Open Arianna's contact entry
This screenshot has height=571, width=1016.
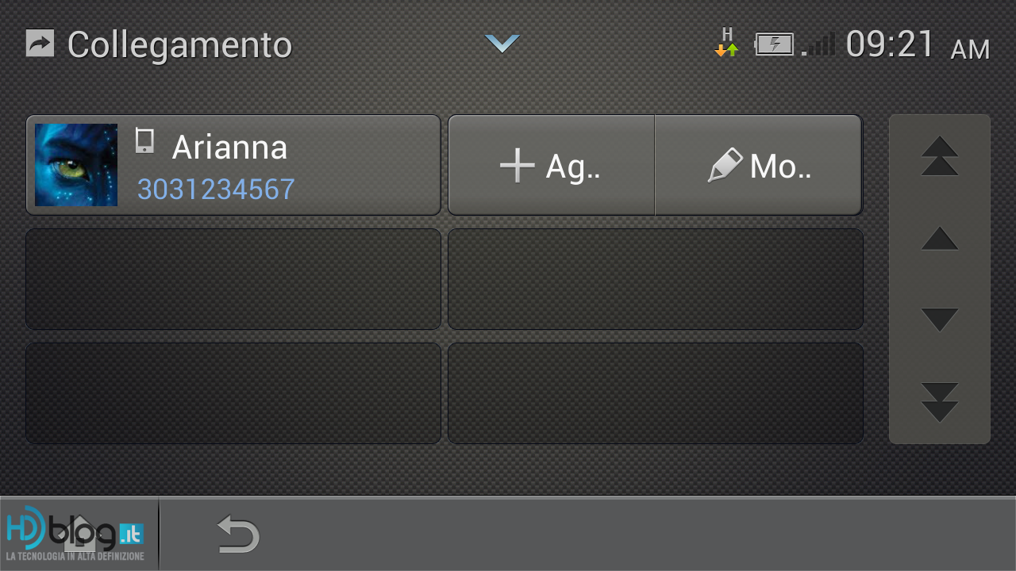(x=233, y=165)
